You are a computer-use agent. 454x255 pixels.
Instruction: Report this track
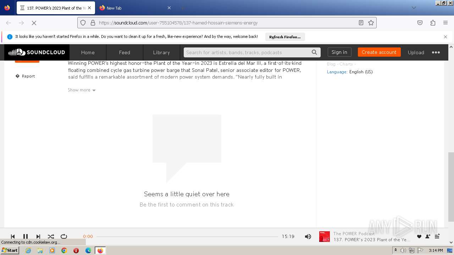coord(25,76)
